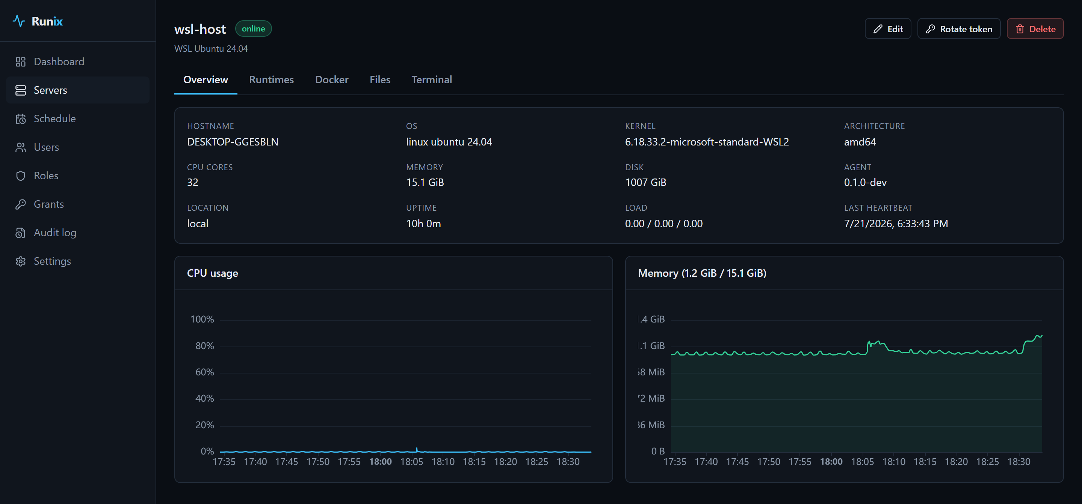Click the 60% gridline label on CPU chart
This screenshot has width=1082, height=504.
coord(204,372)
